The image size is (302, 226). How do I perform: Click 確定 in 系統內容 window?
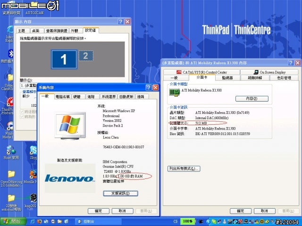99,211
